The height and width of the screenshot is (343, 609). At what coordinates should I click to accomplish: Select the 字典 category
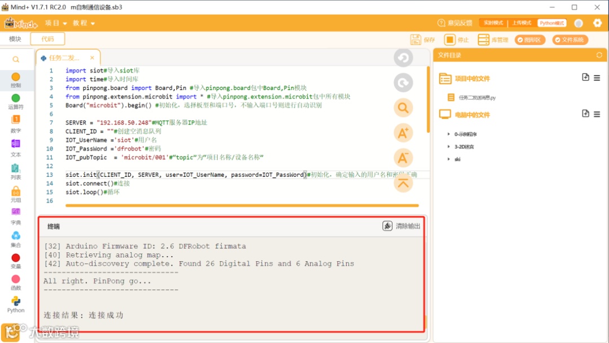16,216
